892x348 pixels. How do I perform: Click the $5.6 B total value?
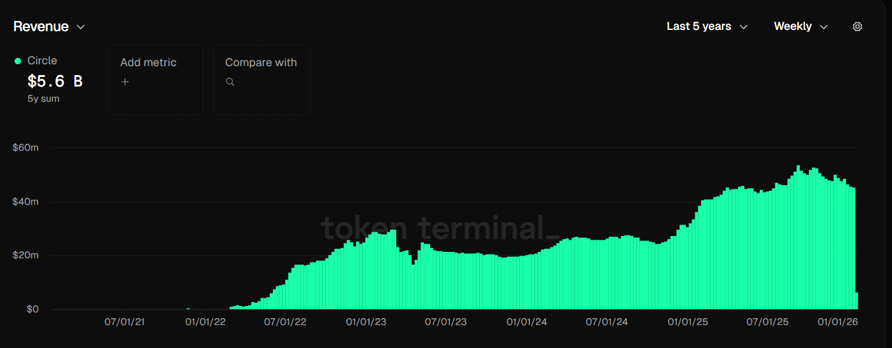click(55, 81)
